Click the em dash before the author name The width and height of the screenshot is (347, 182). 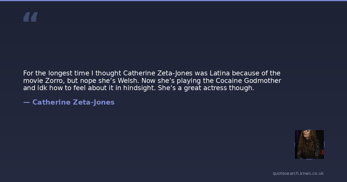click(x=26, y=102)
